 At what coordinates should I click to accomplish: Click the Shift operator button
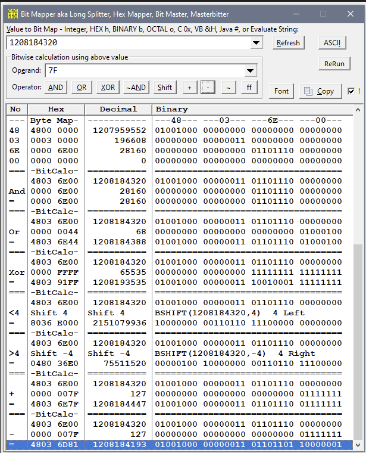165,87
